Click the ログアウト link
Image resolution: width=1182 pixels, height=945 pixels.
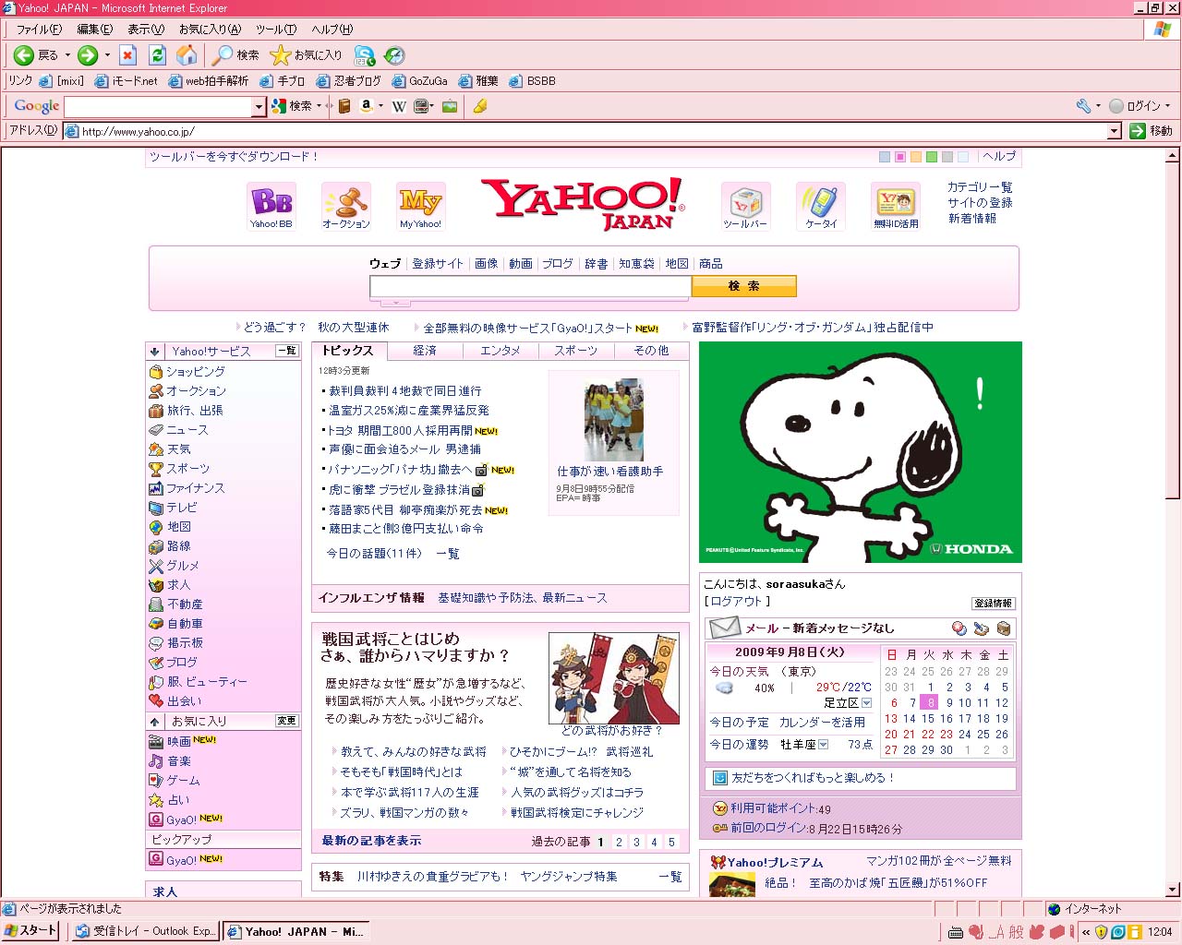tap(737, 601)
